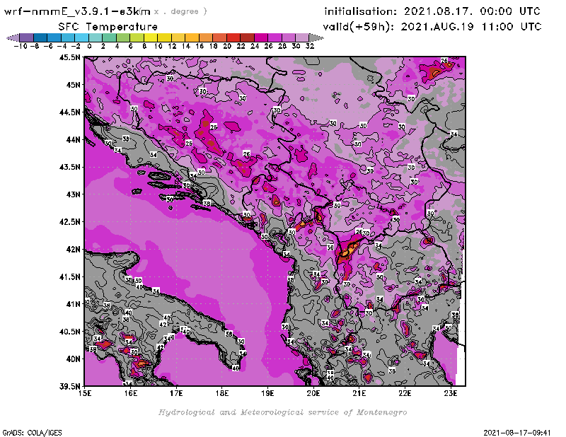The width and height of the screenshot is (566, 437).
Task: Click the 43N latitude label
Action: coord(74,194)
